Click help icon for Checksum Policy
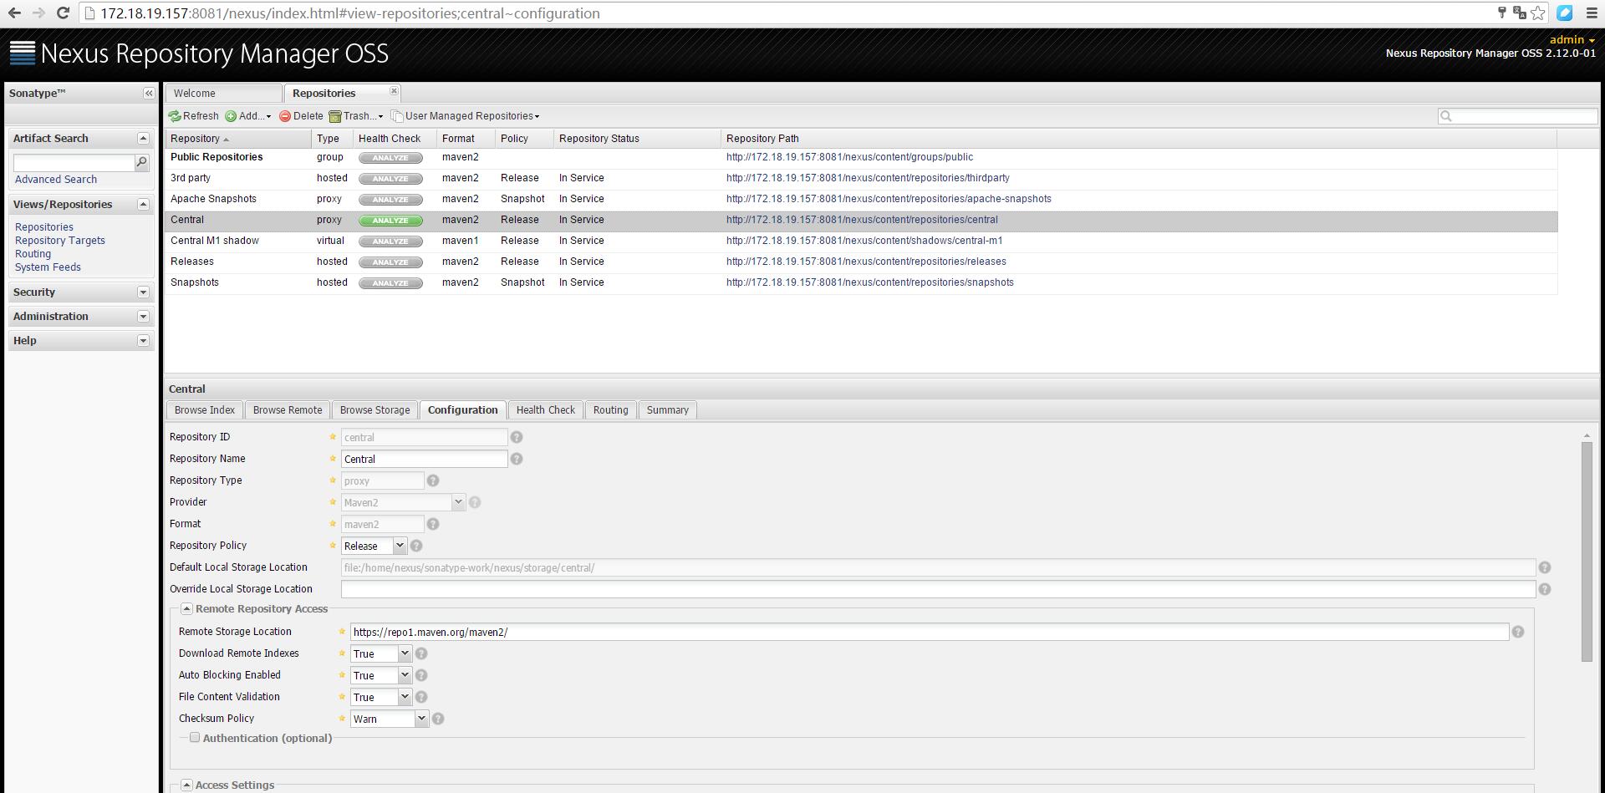This screenshot has width=1605, height=793. (438, 719)
